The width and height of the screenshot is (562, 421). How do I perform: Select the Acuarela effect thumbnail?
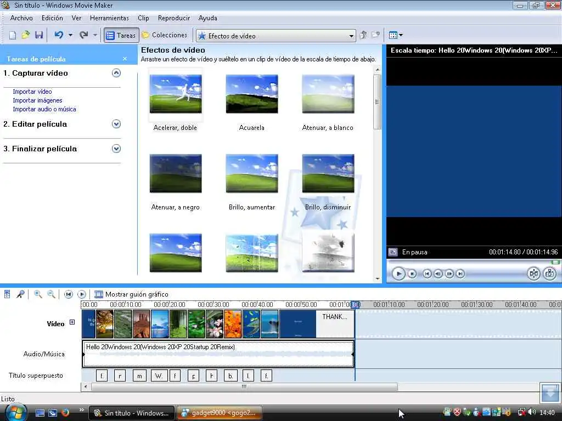(252, 94)
